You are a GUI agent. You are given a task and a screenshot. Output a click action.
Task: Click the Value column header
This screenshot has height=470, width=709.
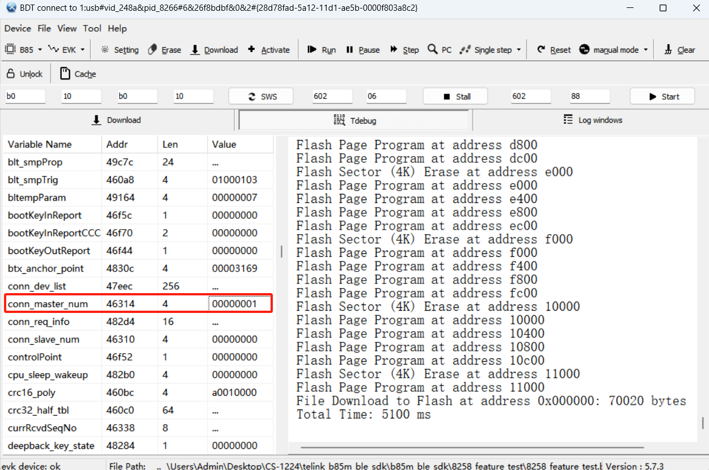(240, 144)
